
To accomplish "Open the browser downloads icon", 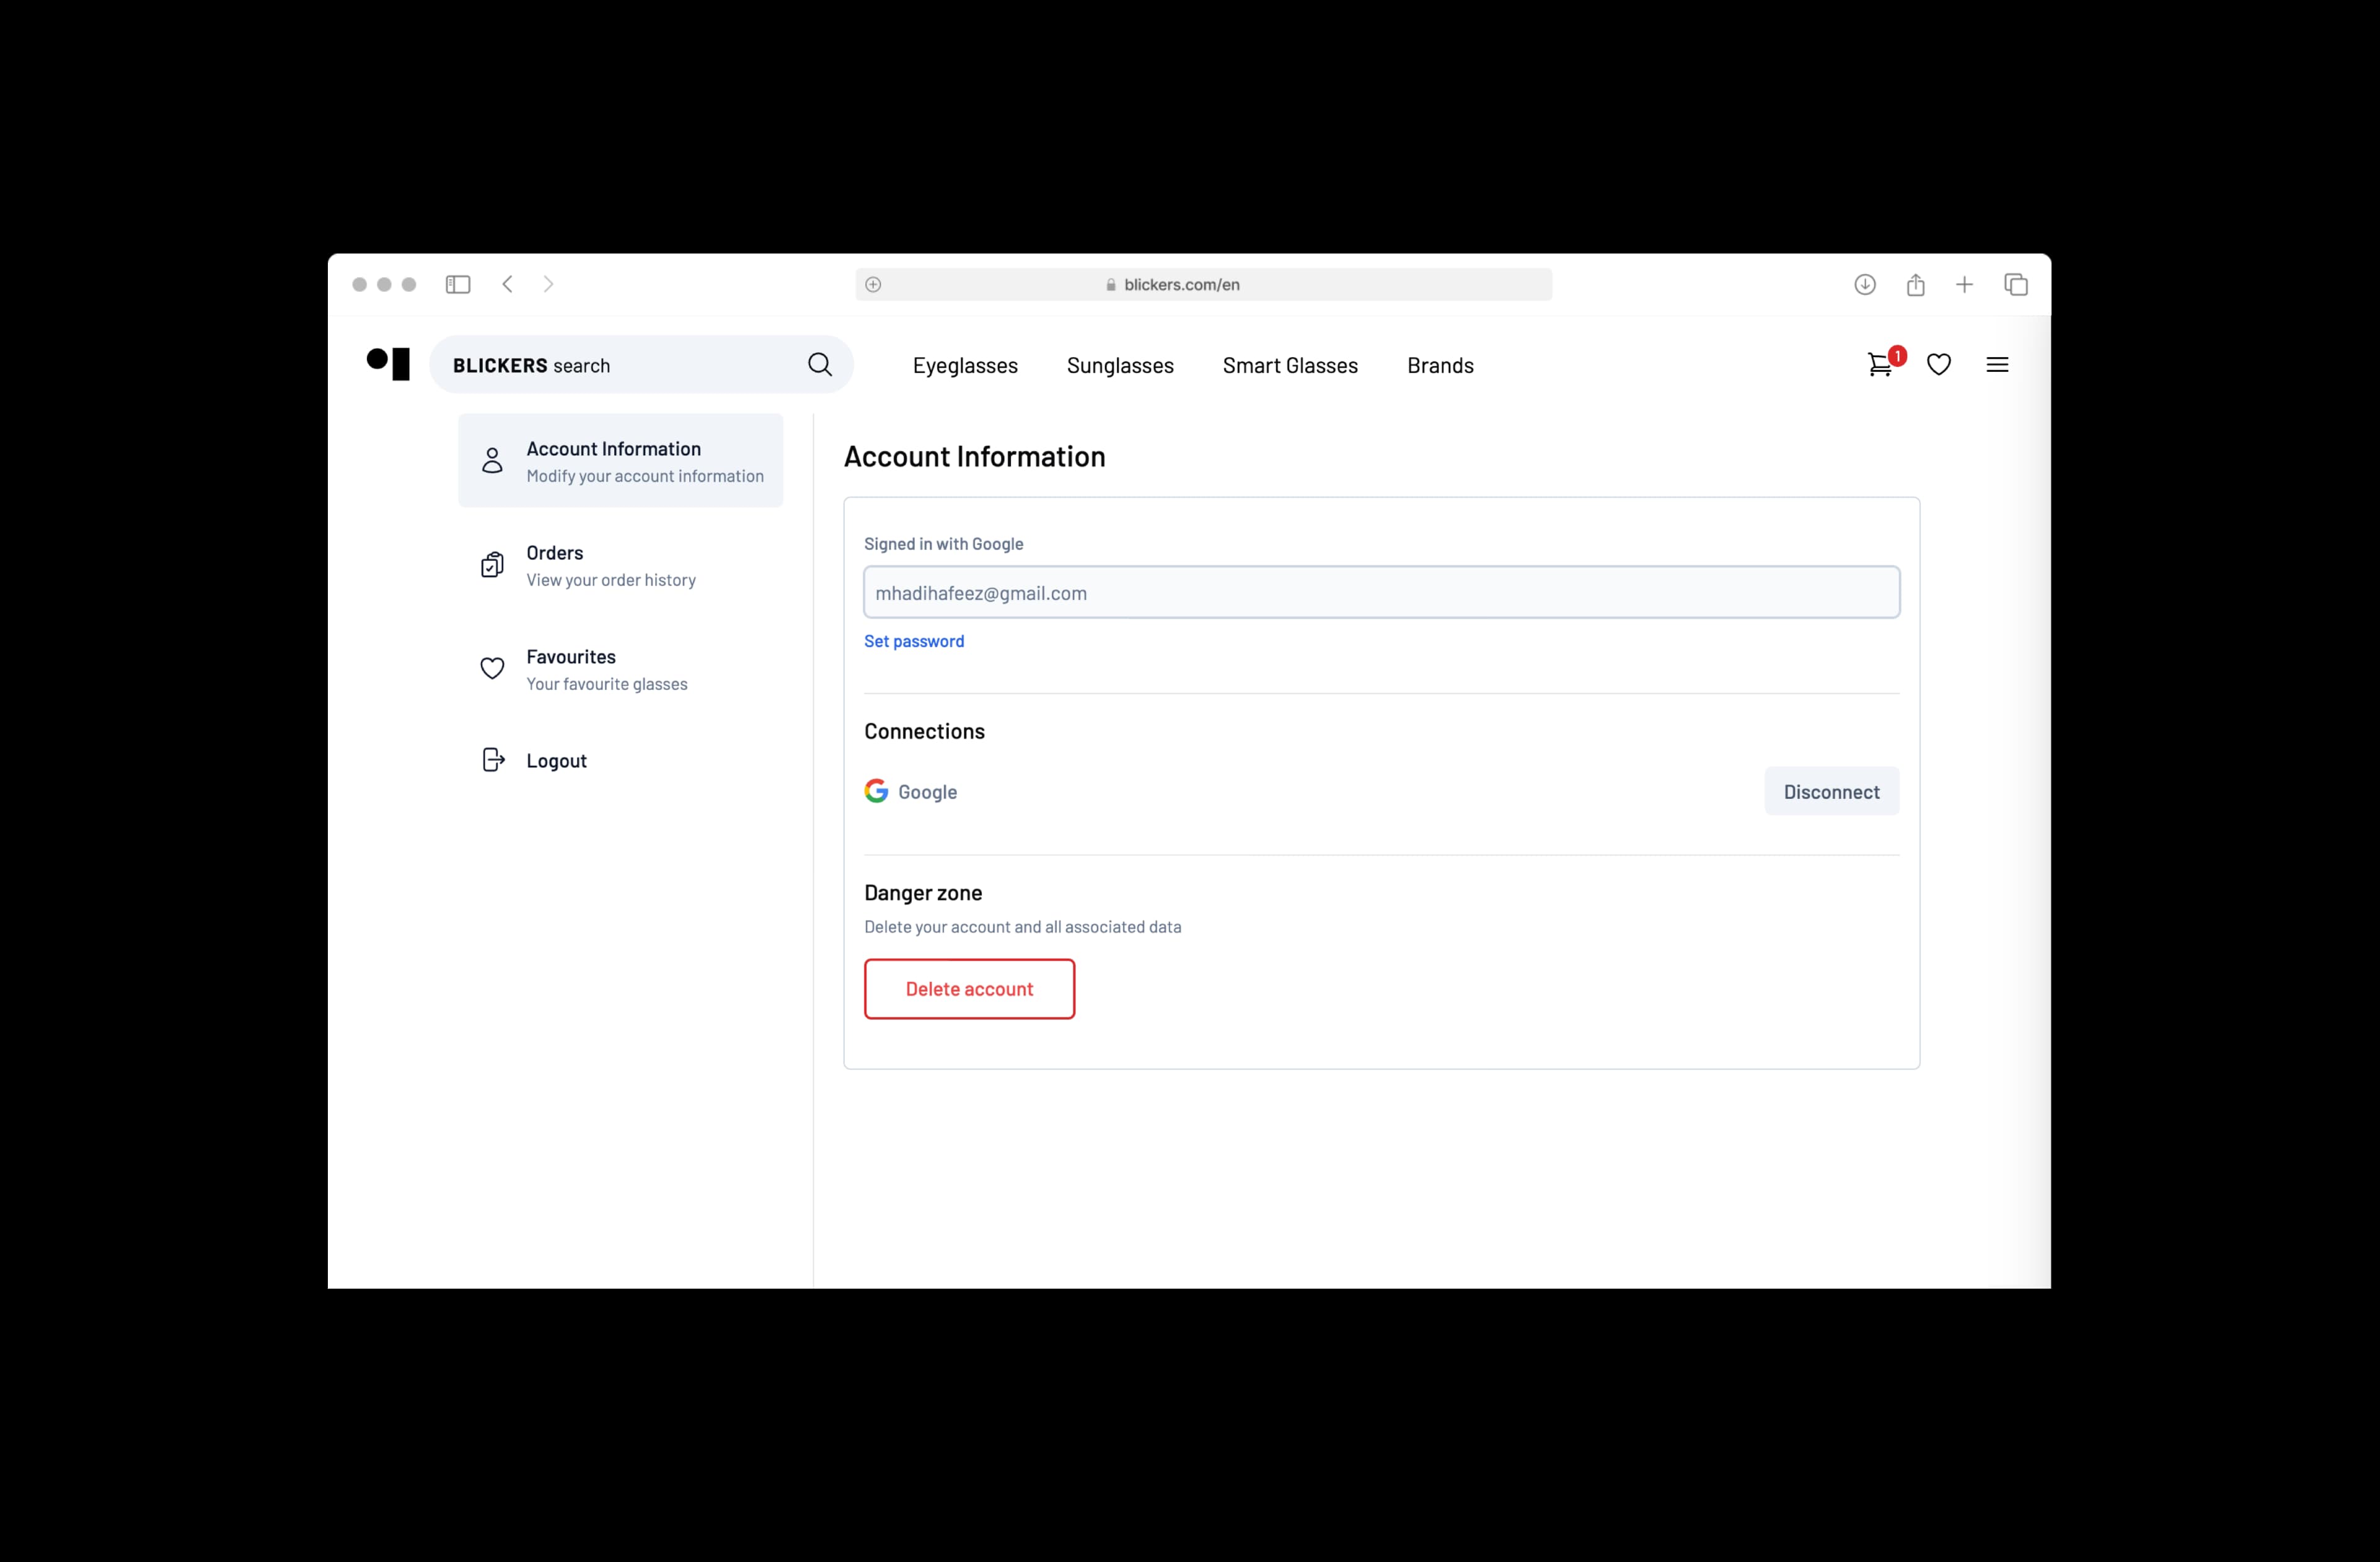I will (1865, 285).
